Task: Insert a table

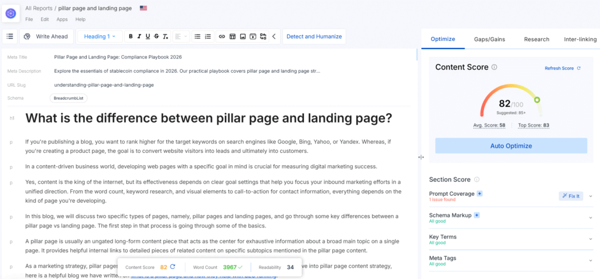Action: pos(232,36)
